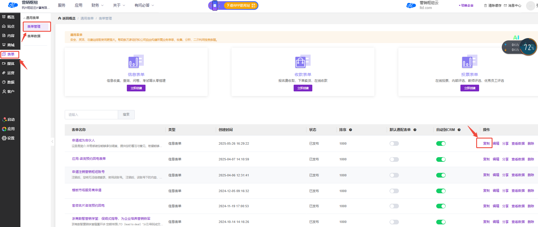The image size is (538, 227).
Task: Collapse the 通用表单 sidebar section
Action: 24,18
